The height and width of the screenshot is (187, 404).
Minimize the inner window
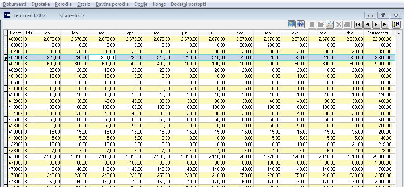371,15
